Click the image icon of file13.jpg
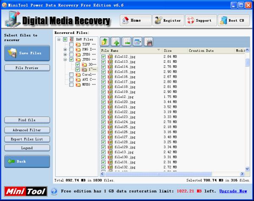Viewport: 254px width, 201px height. (x=110, y=152)
